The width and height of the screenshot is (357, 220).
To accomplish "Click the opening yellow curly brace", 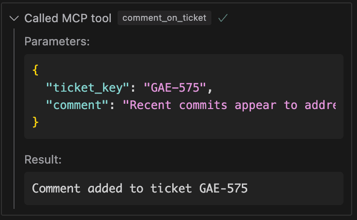I will [35, 69].
